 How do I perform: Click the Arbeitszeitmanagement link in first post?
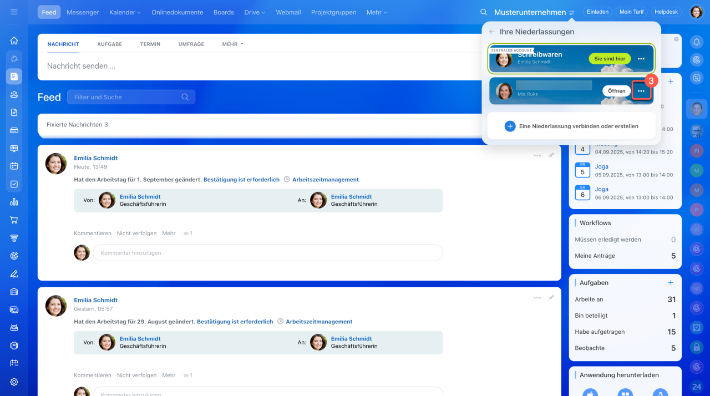point(326,180)
